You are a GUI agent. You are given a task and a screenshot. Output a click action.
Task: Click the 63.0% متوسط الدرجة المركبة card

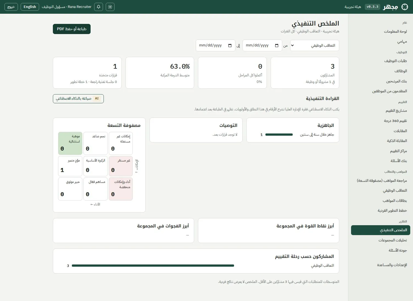pos(160,73)
